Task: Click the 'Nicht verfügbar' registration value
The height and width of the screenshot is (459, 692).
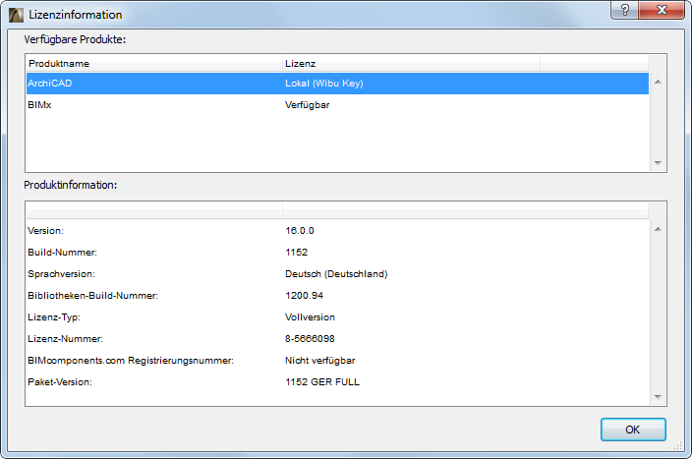Action: tap(320, 361)
